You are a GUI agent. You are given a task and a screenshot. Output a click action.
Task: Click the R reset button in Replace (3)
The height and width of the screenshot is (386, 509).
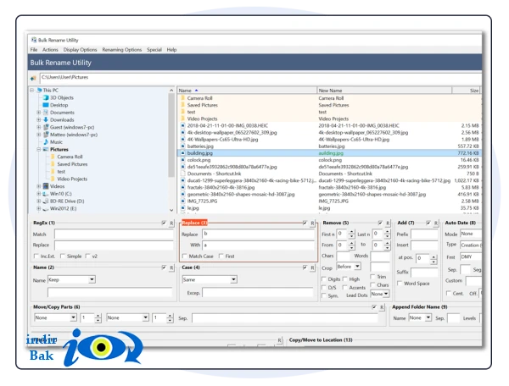312,223
